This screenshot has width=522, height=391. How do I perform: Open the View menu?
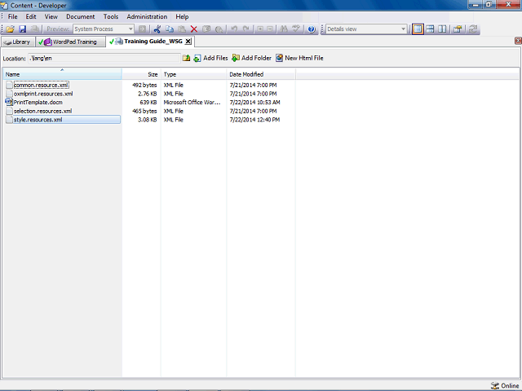tap(51, 16)
